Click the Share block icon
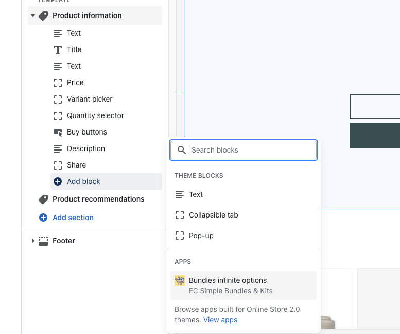400x334 pixels. [58, 165]
